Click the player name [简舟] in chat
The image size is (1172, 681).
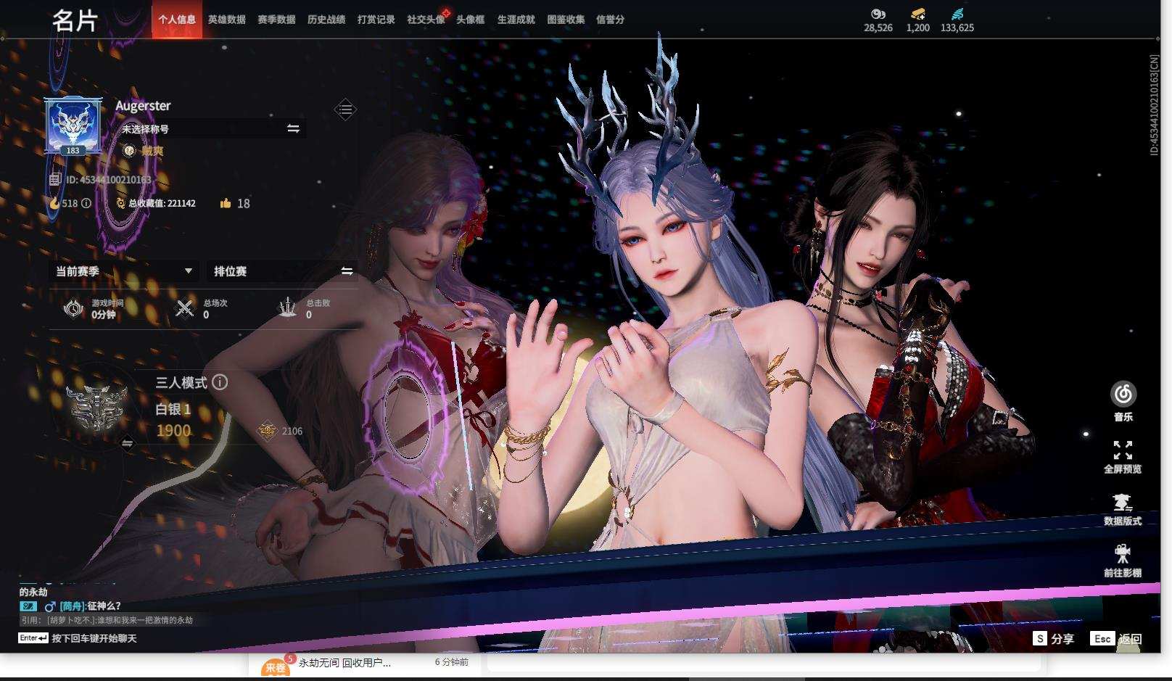click(72, 606)
